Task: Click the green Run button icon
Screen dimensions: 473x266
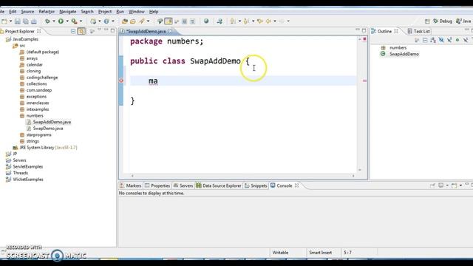Action: click(61, 21)
